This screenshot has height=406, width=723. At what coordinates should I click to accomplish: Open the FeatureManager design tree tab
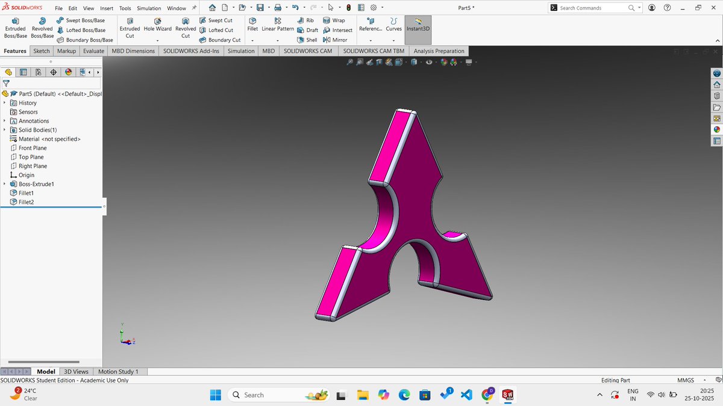point(8,72)
